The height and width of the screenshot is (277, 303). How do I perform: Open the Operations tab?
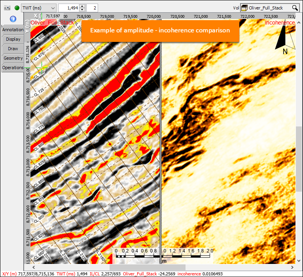click(x=13, y=68)
